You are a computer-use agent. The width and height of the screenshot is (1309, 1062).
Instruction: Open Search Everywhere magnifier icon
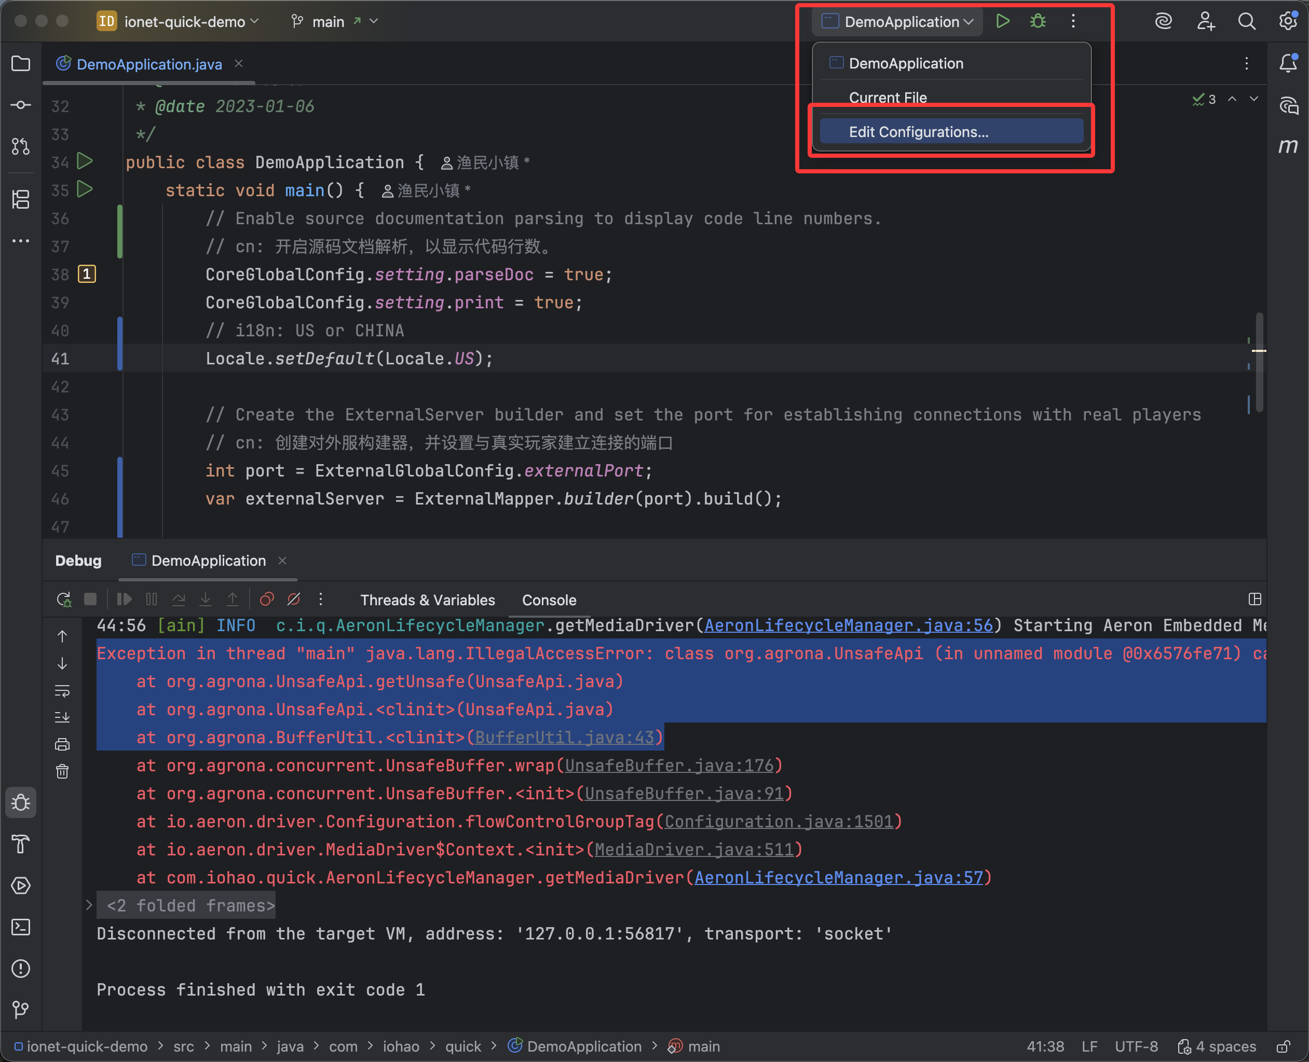(x=1247, y=21)
